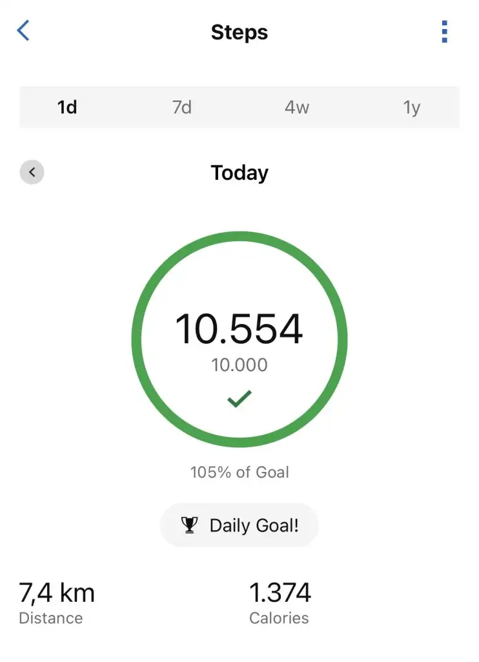Tap the trophy icon

pyautogui.click(x=189, y=525)
